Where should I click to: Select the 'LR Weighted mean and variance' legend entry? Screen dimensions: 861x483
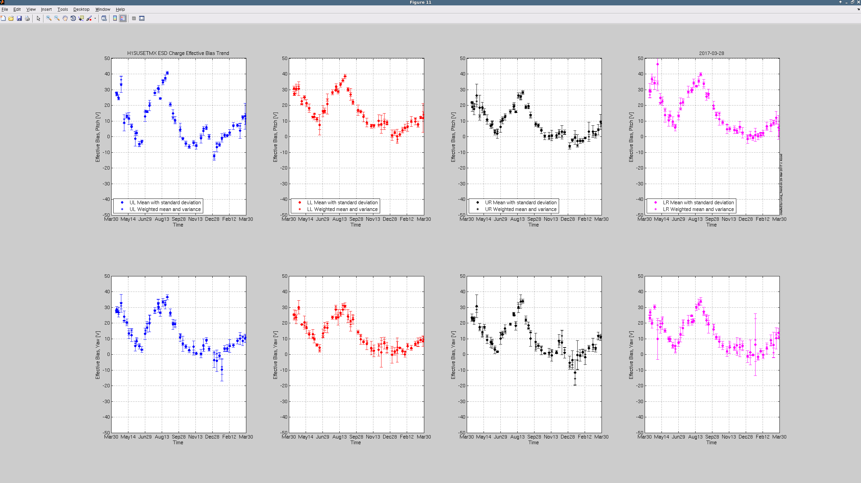pos(698,209)
